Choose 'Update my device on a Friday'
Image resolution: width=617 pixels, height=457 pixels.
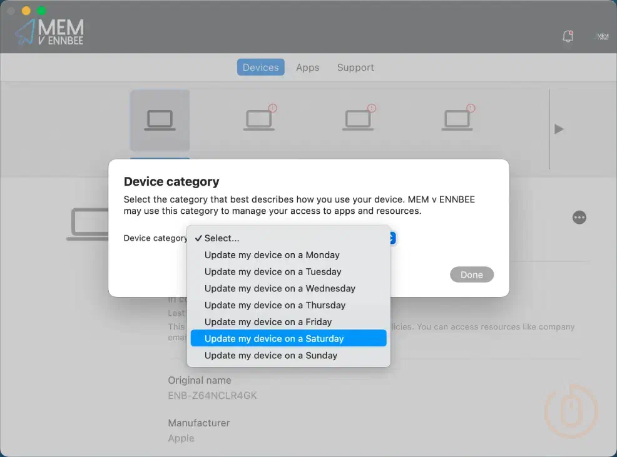(268, 321)
